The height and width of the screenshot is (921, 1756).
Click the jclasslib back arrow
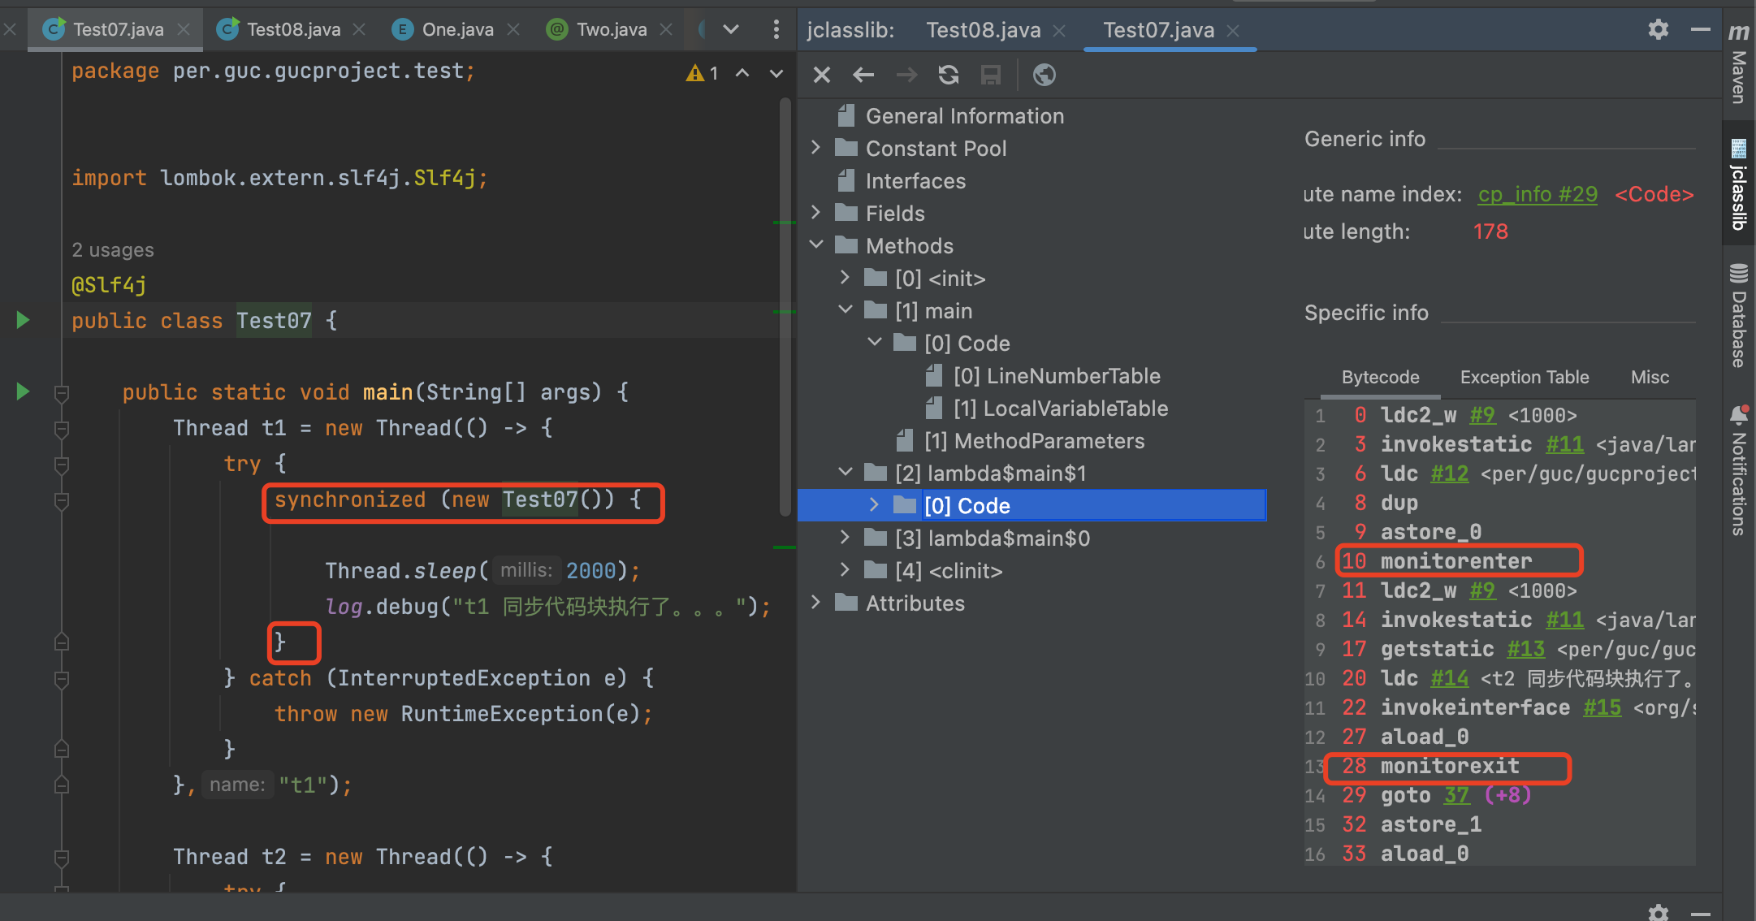[x=863, y=76]
